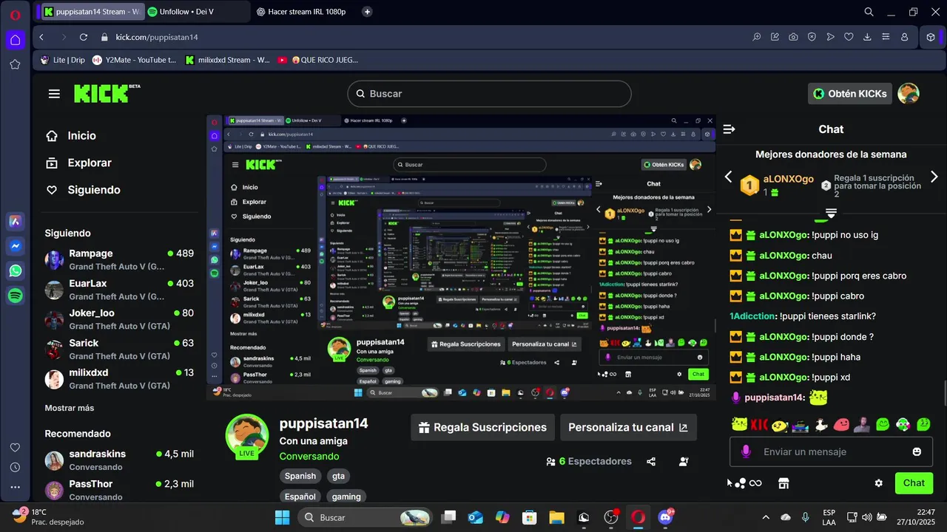Share the stream via share icon
The width and height of the screenshot is (947, 532).
(x=651, y=462)
